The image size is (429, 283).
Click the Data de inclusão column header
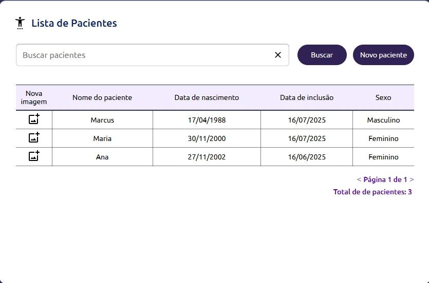[x=307, y=97]
